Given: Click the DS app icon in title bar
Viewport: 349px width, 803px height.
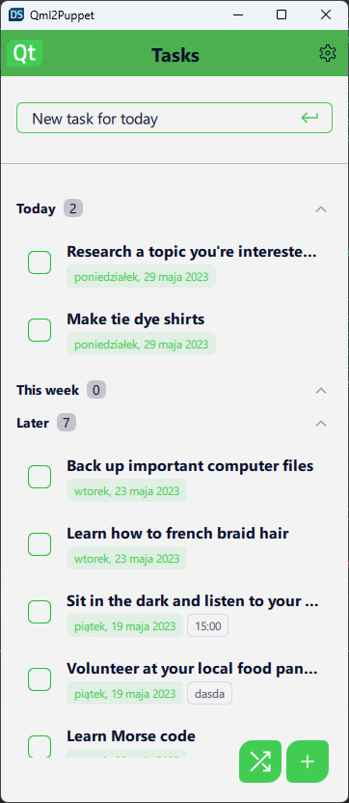Looking at the screenshot, I should [16, 14].
